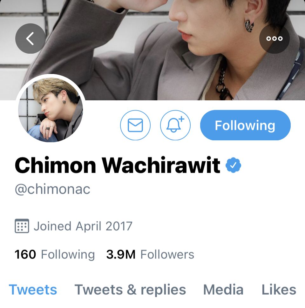Click the @chimonac handle text
Image resolution: width=305 pixels, height=308 pixels.
tap(52, 189)
